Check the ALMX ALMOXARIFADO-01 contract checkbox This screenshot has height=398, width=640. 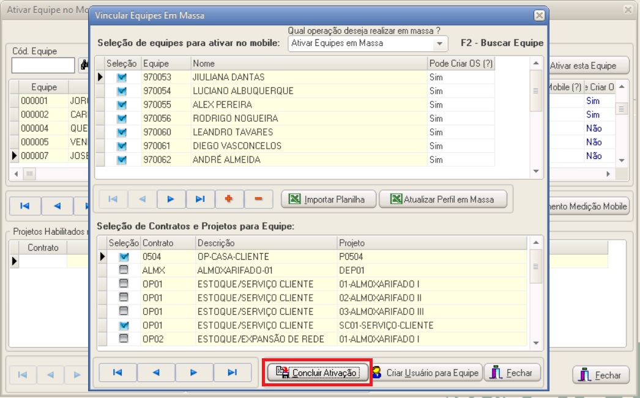tap(124, 271)
